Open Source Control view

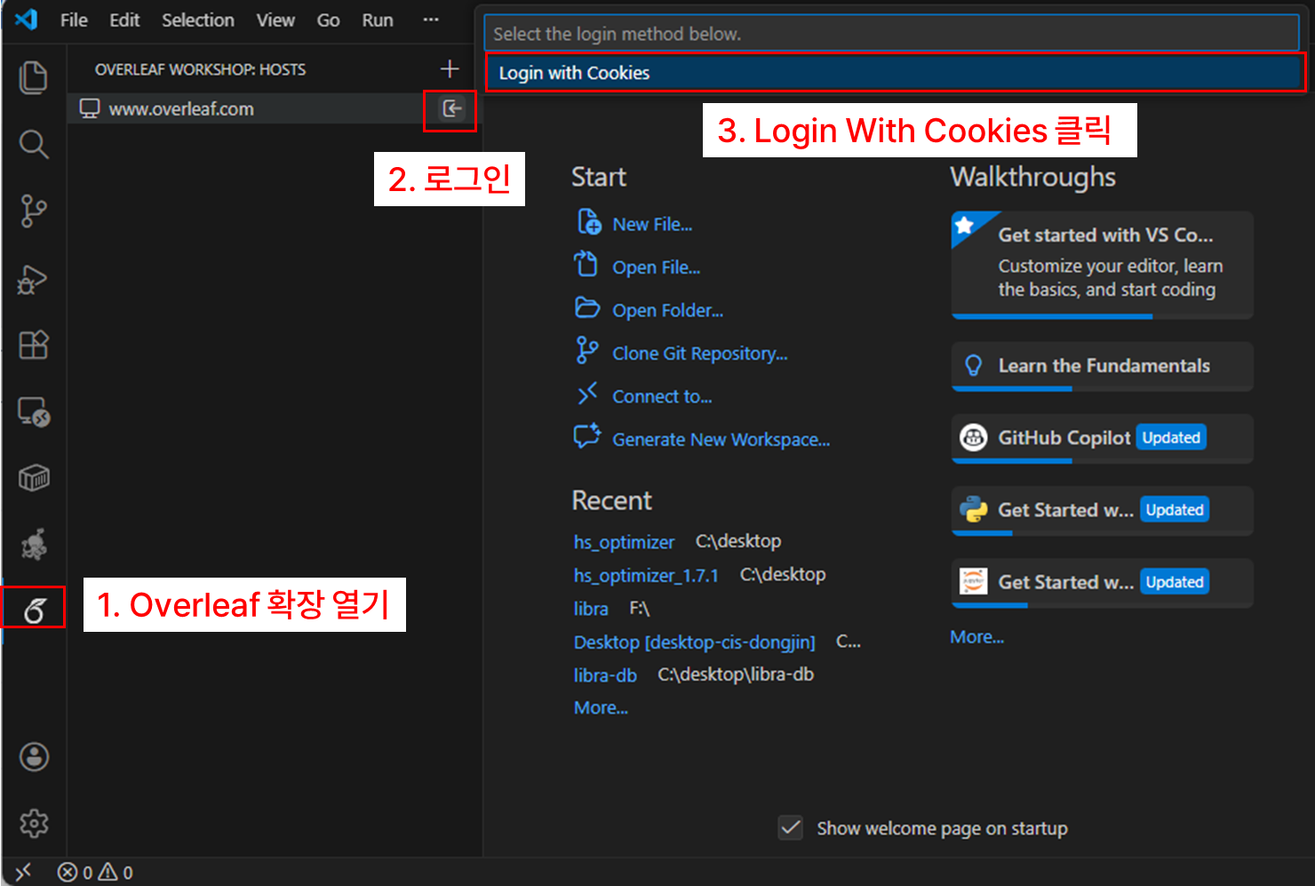click(33, 212)
